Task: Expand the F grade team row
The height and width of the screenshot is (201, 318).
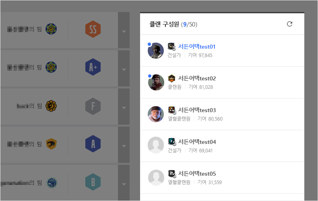Action: (124, 107)
